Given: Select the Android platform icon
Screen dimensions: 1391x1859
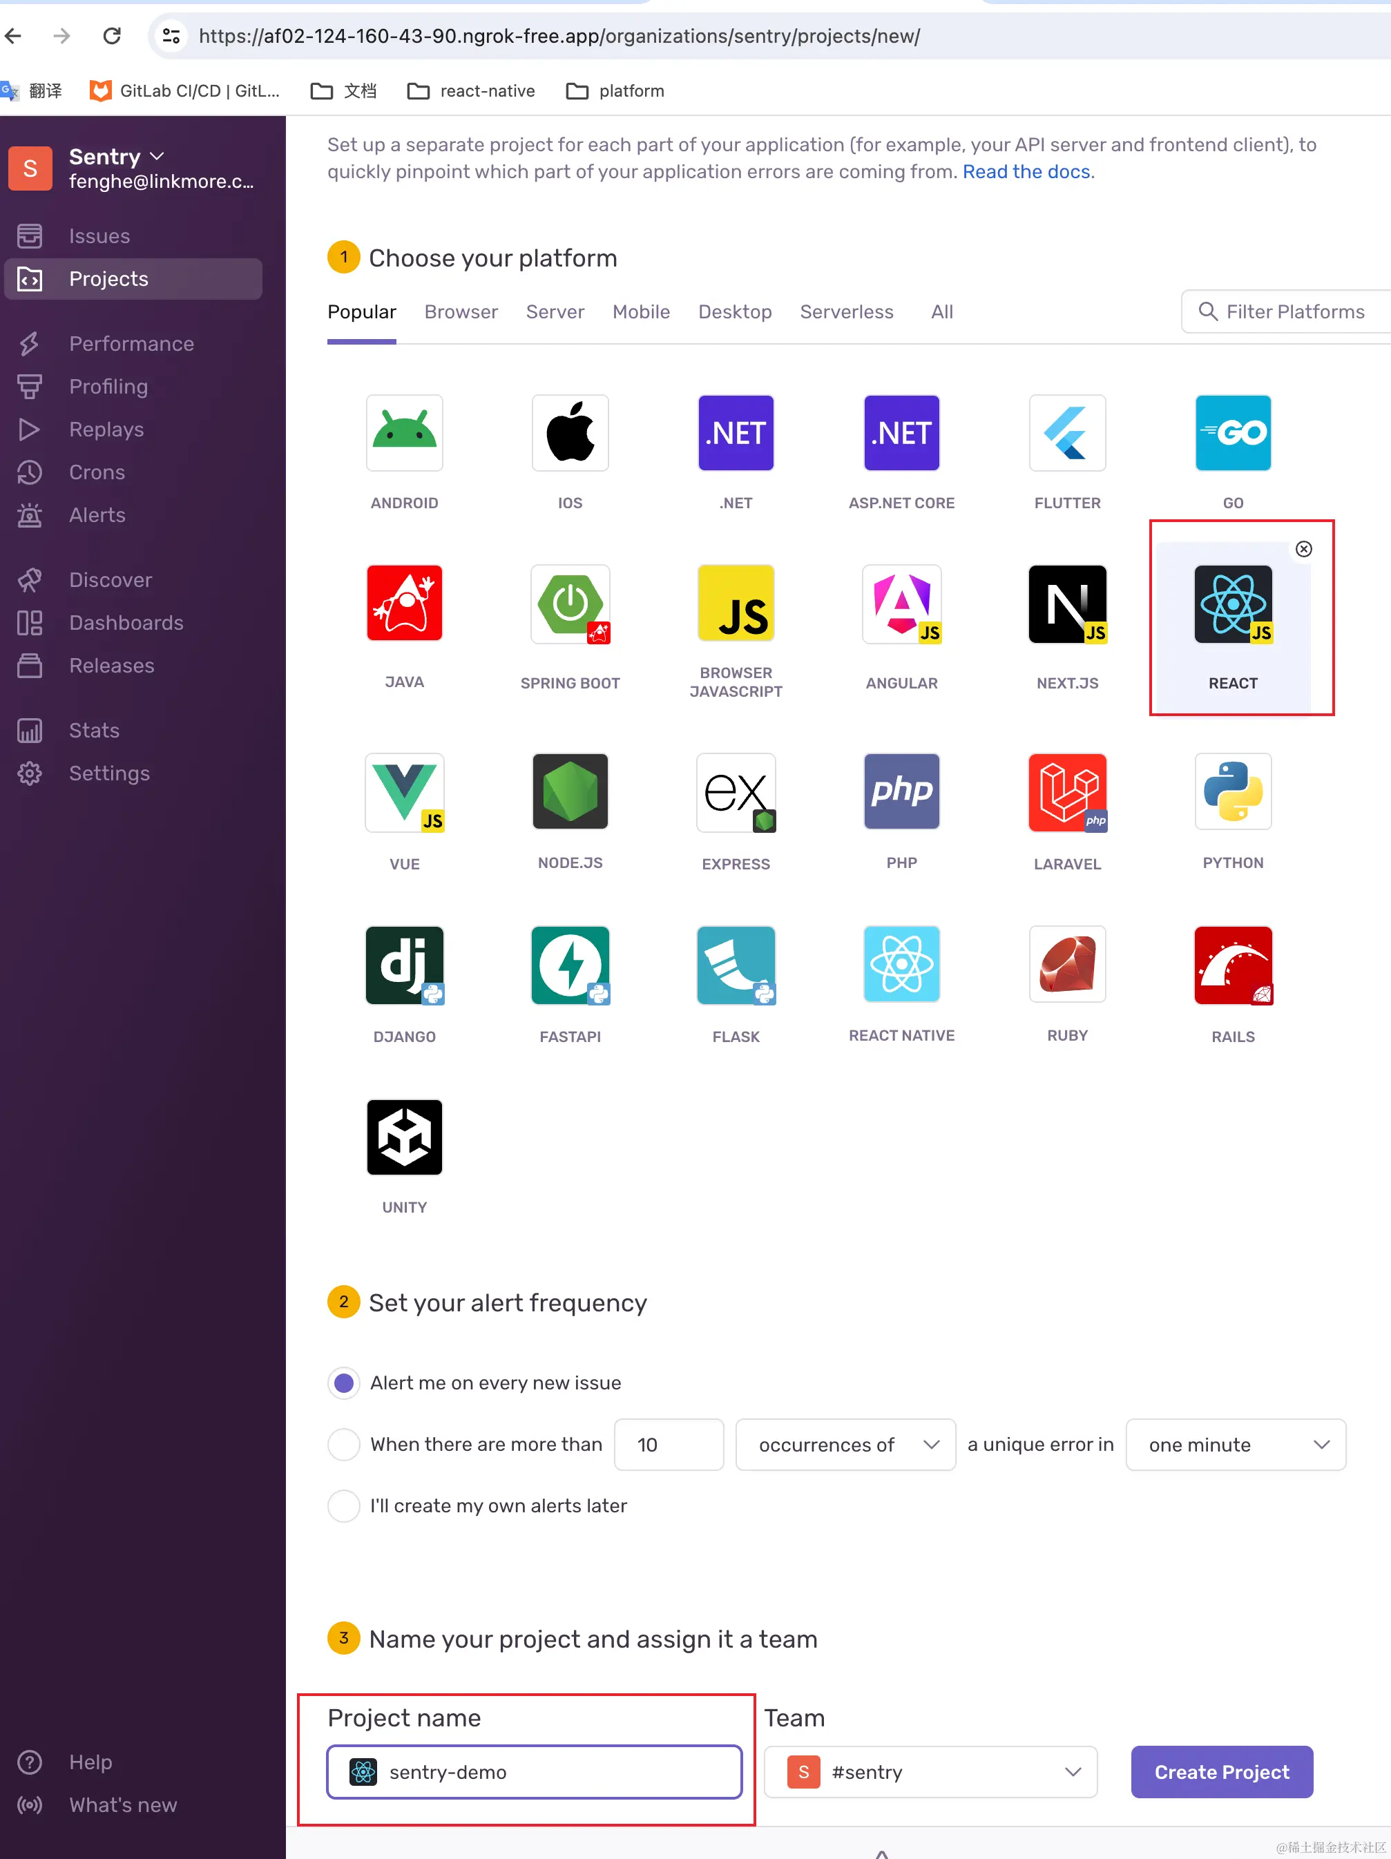Looking at the screenshot, I should pyautogui.click(x=404, y=433).
